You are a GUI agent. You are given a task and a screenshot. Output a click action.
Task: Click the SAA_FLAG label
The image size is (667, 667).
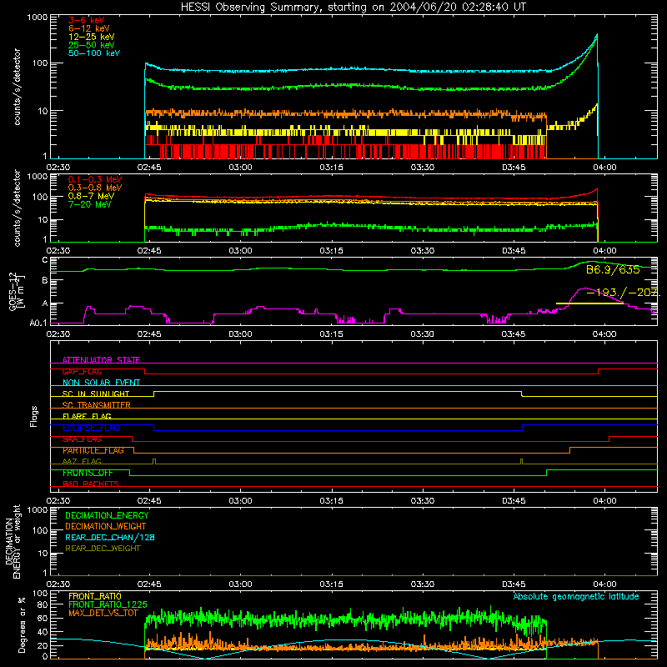pos(82,439)
